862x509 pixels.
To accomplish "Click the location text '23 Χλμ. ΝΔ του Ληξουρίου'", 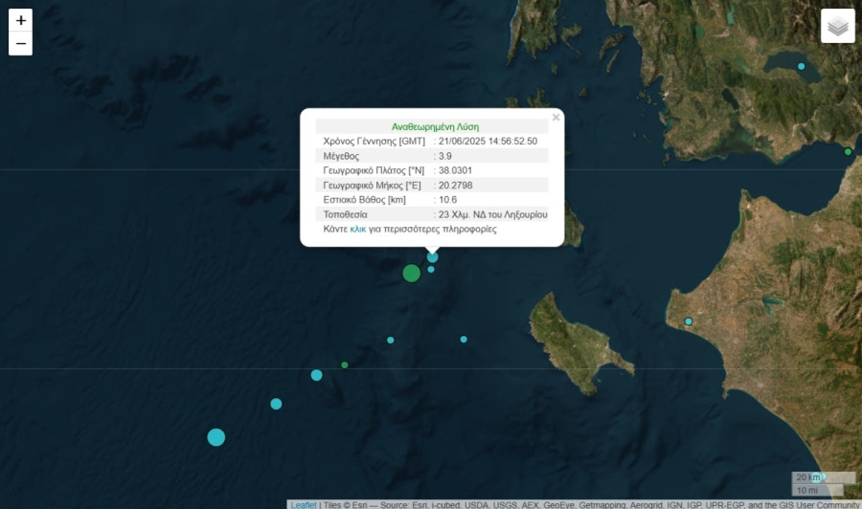I will click(492, 214).
